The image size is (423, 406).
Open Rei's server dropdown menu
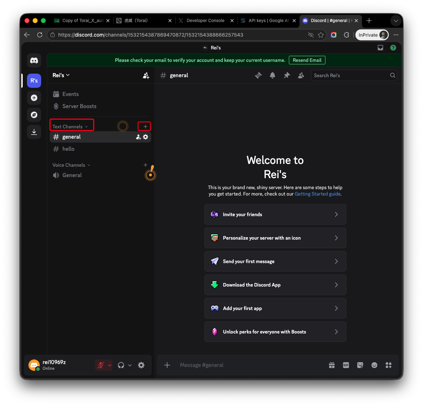[x=61, y=75]
